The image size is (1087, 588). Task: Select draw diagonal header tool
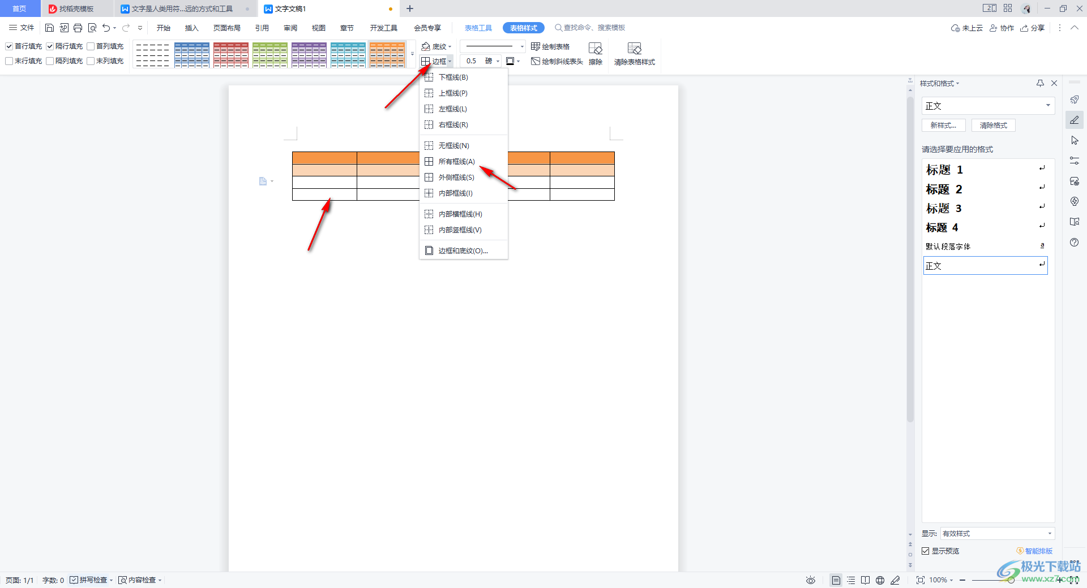557,61
